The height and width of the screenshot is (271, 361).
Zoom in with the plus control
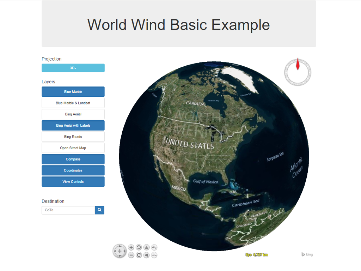coord(131,247)
